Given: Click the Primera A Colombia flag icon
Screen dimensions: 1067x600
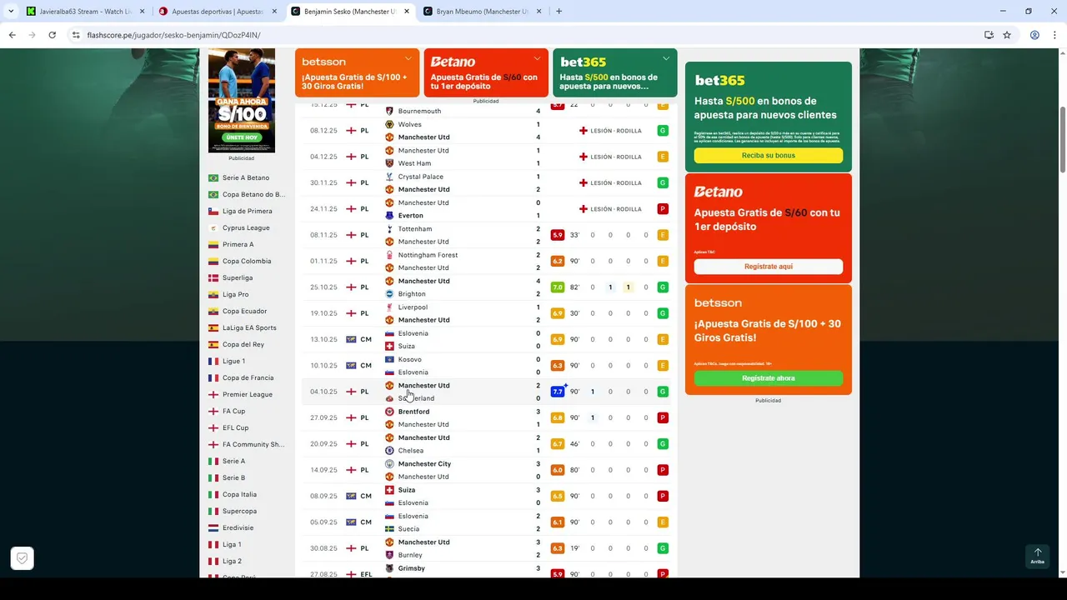Looking at the screenshot, I should pos(213,244).
